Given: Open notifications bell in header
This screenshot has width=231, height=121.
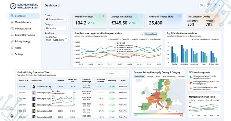Looking at the screenshot, I should tap(208, 5).
